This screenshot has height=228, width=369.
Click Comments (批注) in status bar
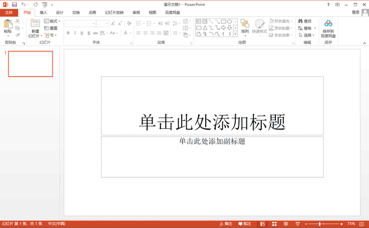[x=245, y=224]
